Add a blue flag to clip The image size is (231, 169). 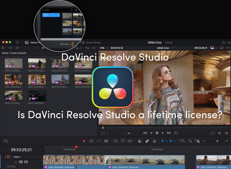pyautogui.click(x=163, y=141)
